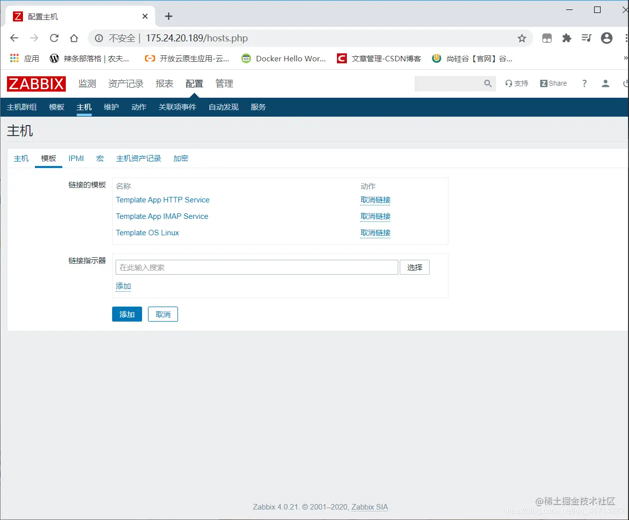
Task: Click the extension icon beside the star
Action: (547, 38)
